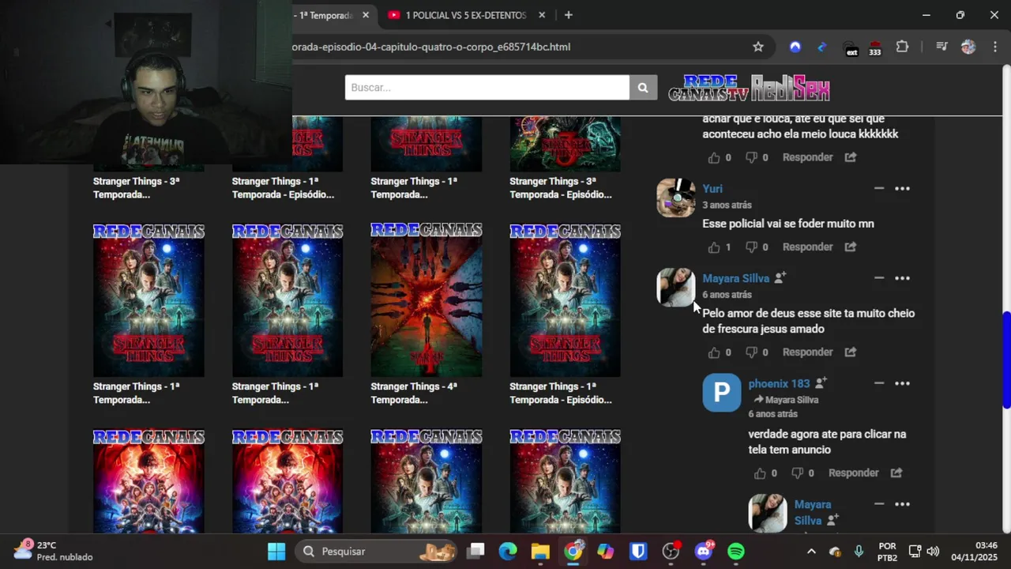Image resolution: width=1011 pixels, height=569 pixels.
Task: Like the 'meio louca kkkkkkk' comment
Action: (x=714, y=157)
